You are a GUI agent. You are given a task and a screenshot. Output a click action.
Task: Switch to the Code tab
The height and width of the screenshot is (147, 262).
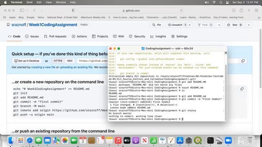coord(14,36)
